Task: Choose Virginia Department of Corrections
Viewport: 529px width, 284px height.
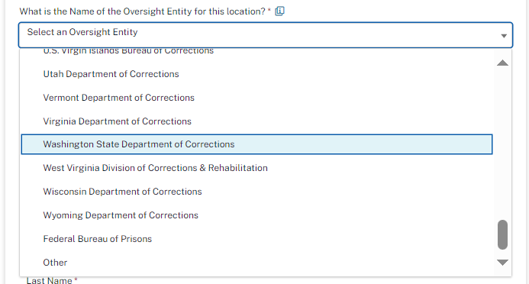Action: pos(256,121)
